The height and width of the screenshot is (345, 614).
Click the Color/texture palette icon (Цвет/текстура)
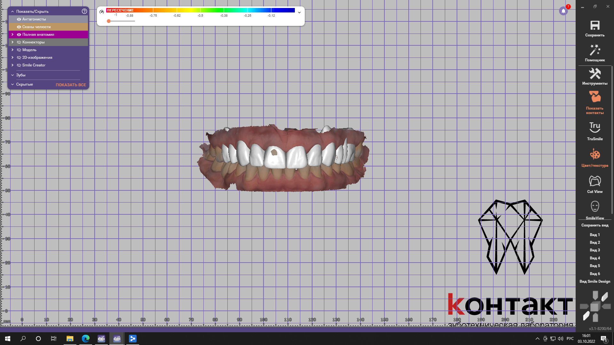(595, 154)
